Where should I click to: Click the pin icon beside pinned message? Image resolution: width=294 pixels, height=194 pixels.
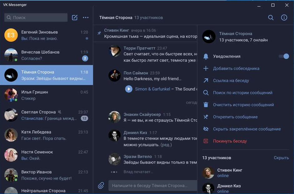click(x=99, y=33)
